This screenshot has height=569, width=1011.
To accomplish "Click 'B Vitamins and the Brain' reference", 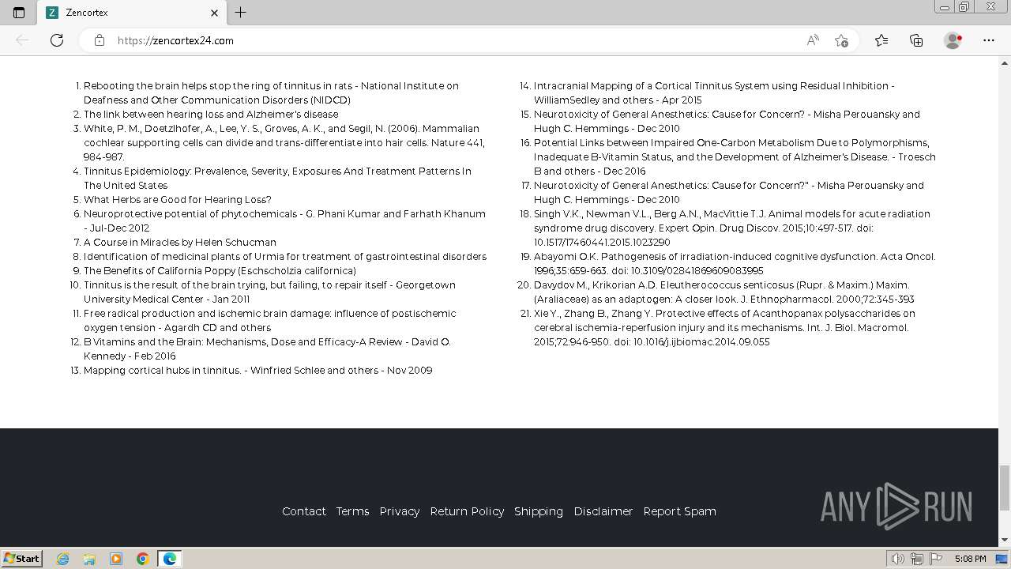I will tap(267, 349).
